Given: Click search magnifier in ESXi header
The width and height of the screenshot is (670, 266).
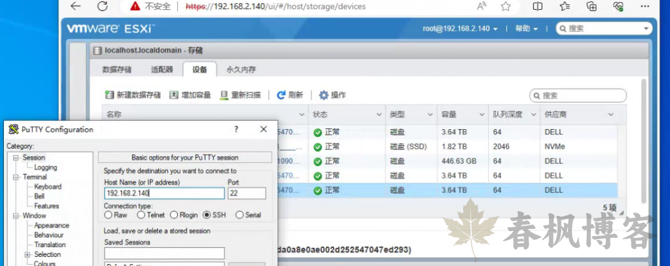Looking at the screenshot, I should point(563,29).
